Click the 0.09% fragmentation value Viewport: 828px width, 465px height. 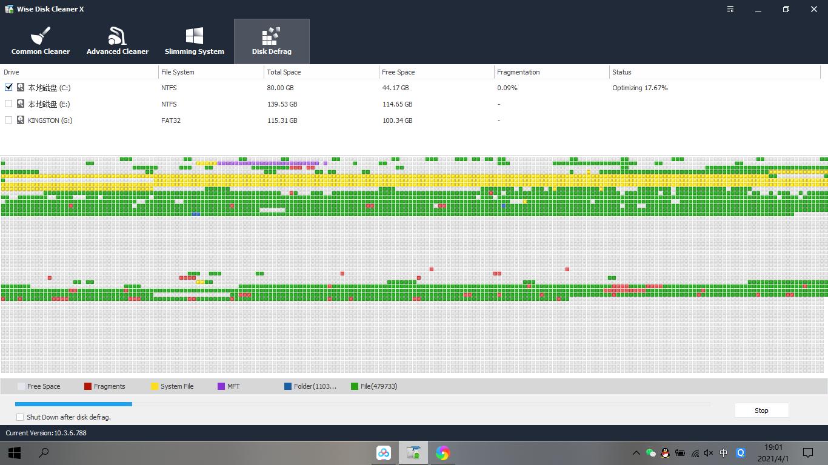point(507,88)
